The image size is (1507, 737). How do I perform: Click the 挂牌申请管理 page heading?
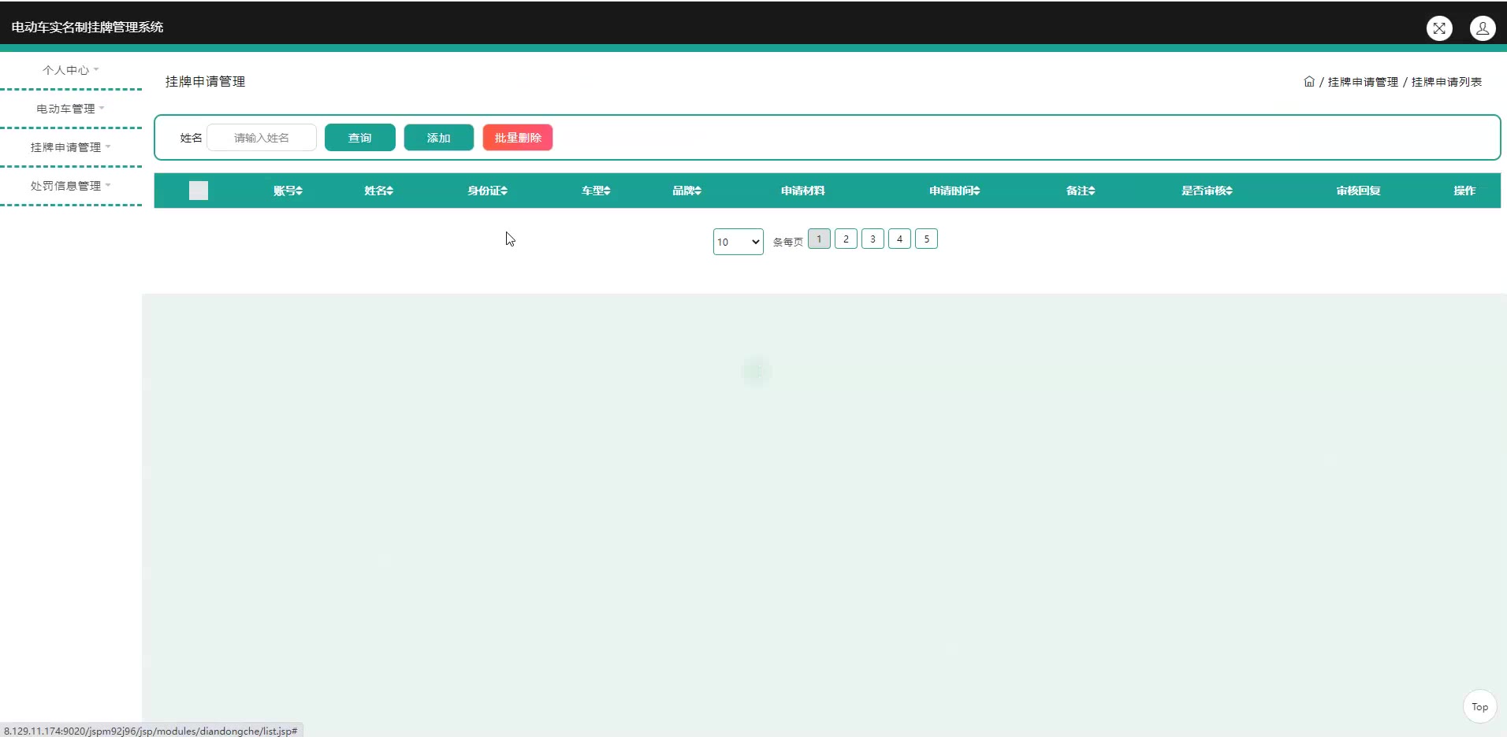pos(205,81)
